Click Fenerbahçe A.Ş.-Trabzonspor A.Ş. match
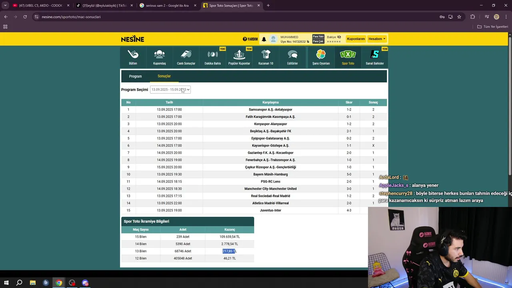This screenshot has width=512, height=288. (x=270, y=160)
